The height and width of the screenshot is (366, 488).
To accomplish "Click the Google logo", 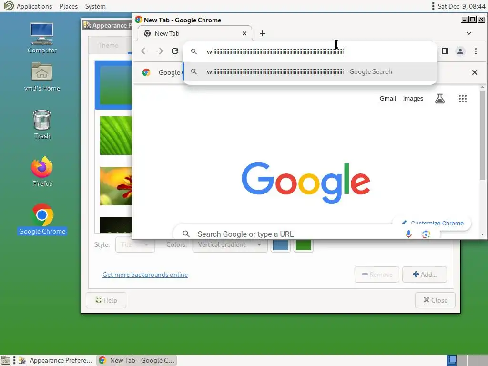I will pos(305,183).
